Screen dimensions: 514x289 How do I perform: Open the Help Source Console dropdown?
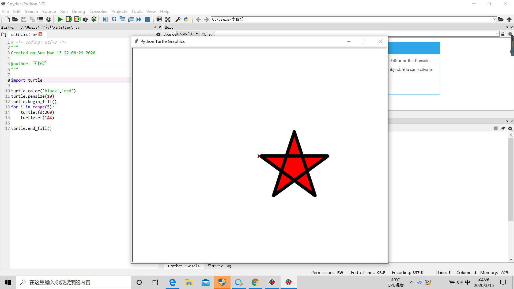point(188,34)
